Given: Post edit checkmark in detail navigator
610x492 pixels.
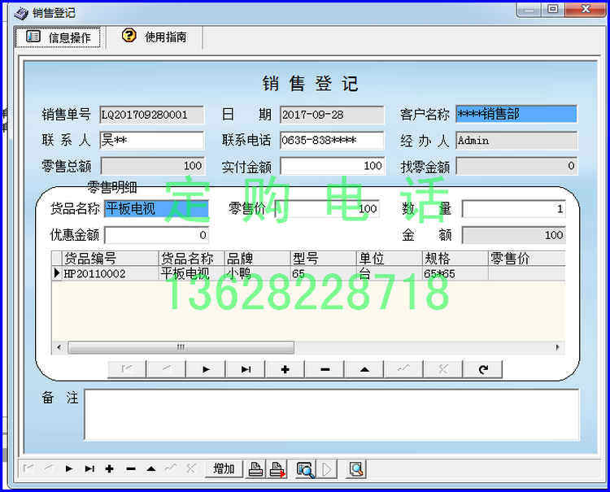Looking at the screenshot, I should click(403, 369).
